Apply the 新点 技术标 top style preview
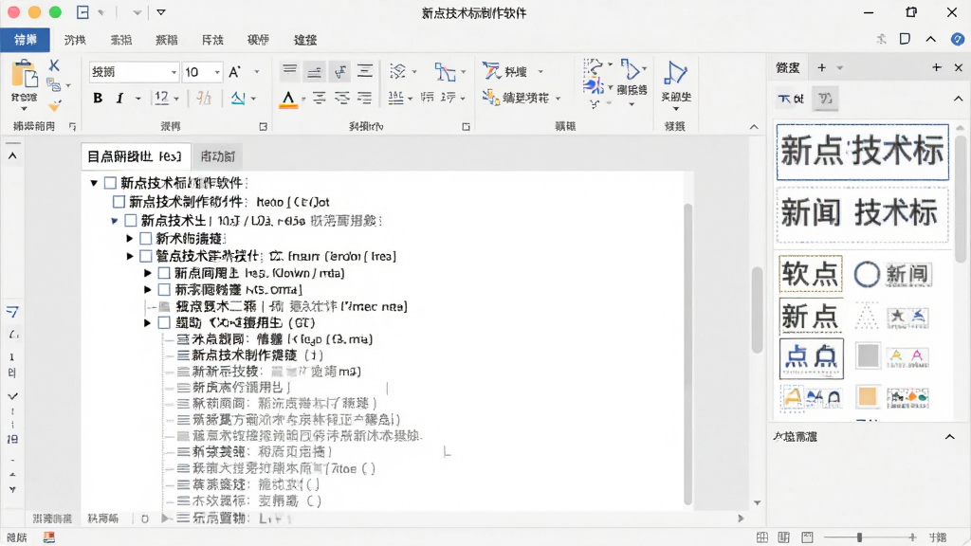 click(863, 152)
